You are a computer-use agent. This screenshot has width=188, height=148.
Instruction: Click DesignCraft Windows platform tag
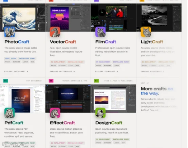click(108, 143)
